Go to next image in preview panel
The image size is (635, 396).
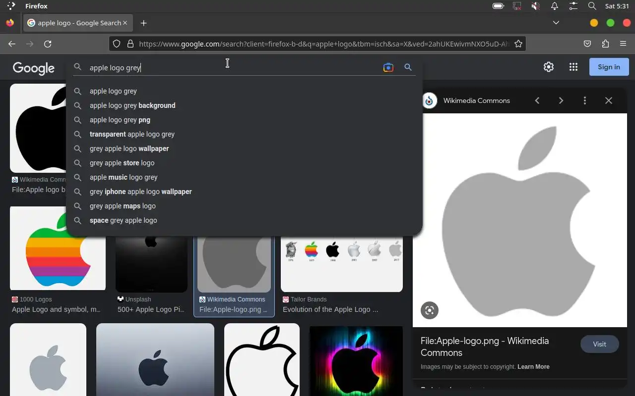click(561, 100)
